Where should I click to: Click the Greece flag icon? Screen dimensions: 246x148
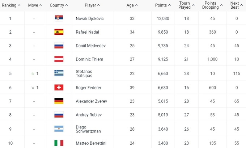point(59,73)
